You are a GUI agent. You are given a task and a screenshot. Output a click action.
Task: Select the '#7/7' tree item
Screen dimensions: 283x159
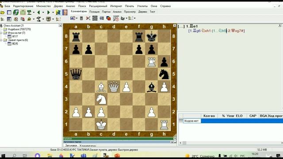click(15, 36)
